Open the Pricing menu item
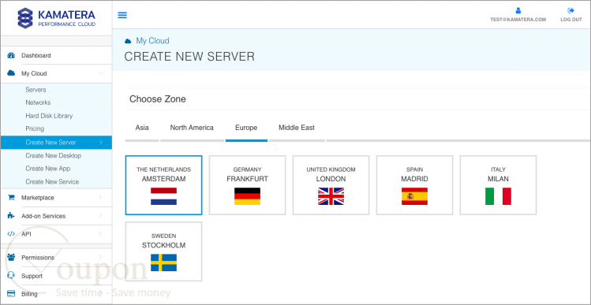This screenshot has width=591, height=305. (35, 128)
